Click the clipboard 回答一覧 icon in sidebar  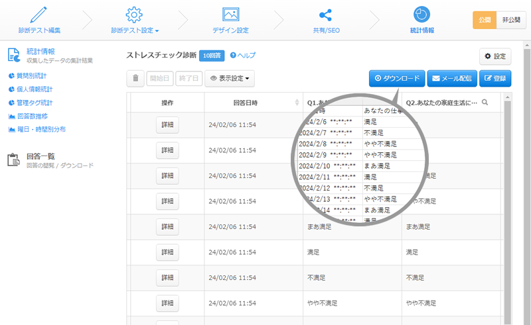pyautogui.click(x=13, y=160)
